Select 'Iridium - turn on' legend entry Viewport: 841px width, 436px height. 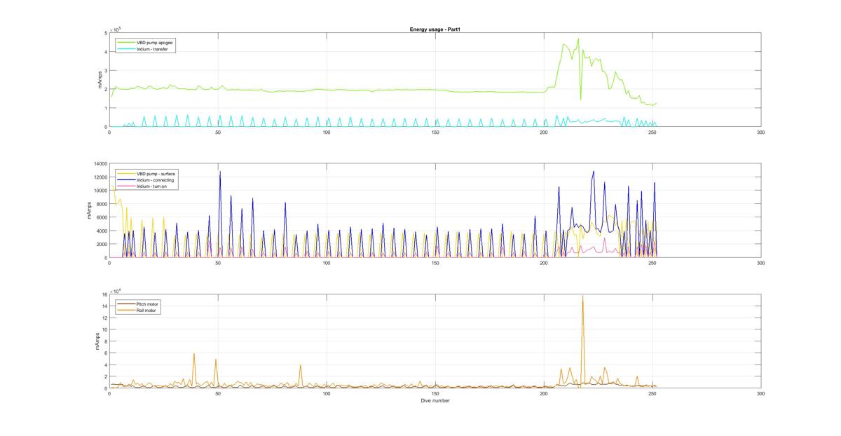point(151,186)
